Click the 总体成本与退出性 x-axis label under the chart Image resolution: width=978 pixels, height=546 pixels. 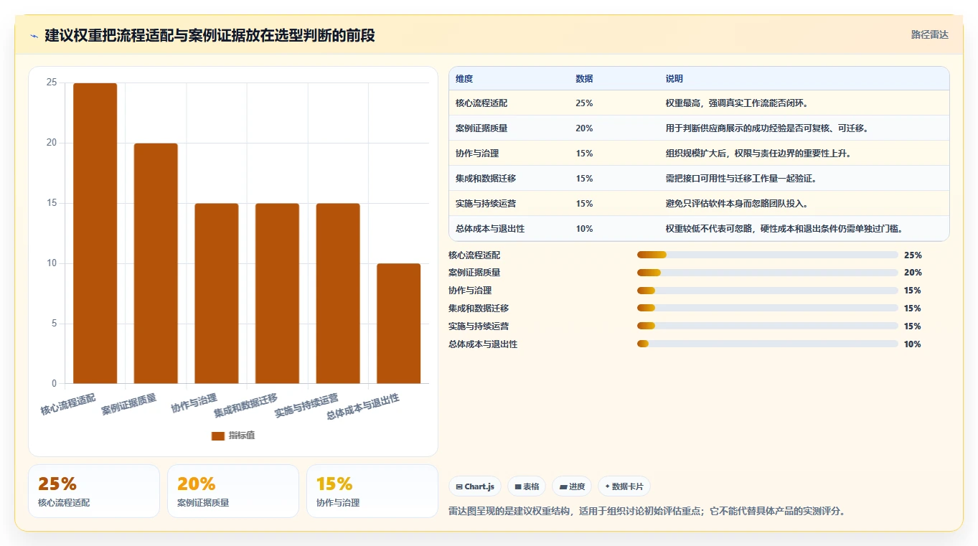(363, 407)
